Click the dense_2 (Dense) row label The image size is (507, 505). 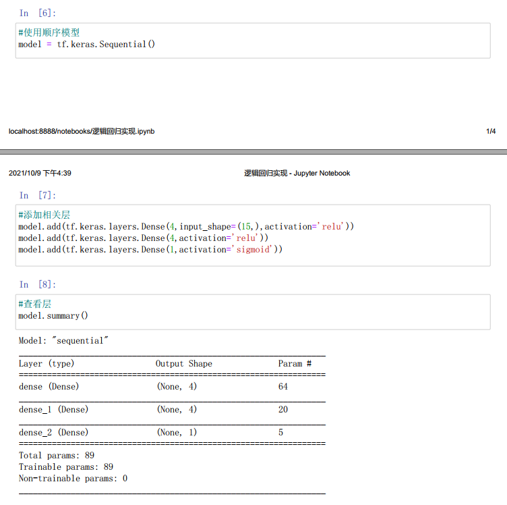click(54, 433)
